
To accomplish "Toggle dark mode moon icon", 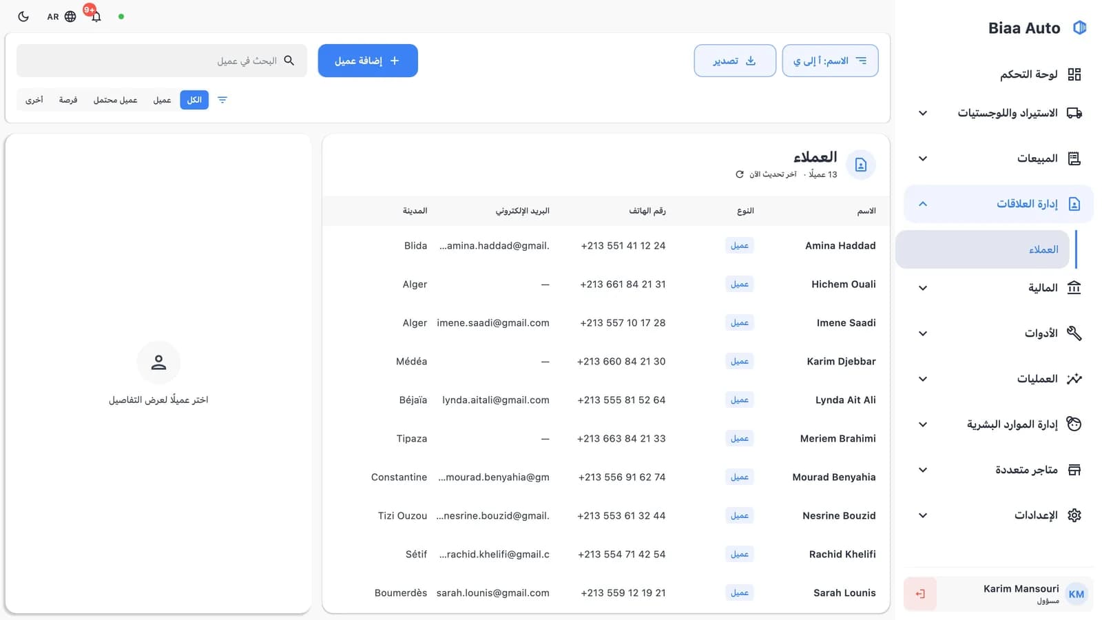I will pyautogui.click(x=23, y=17).
